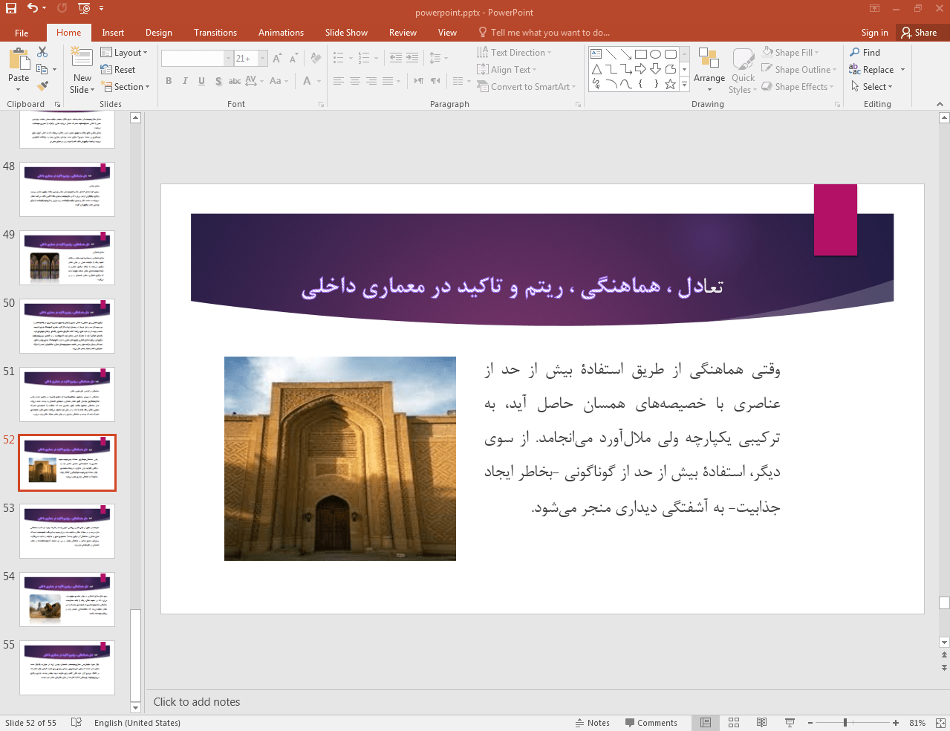Open the Select dropdown in Editing group
This screenshot has width=950, height=731.
[871, 87]
